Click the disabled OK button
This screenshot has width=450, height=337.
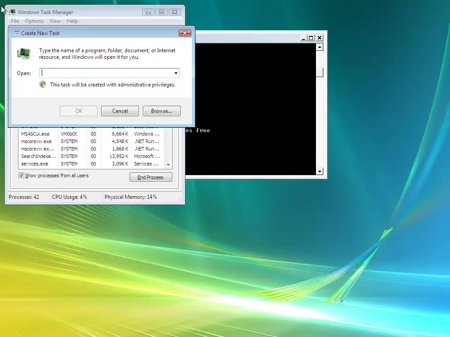tap(79, 111)
